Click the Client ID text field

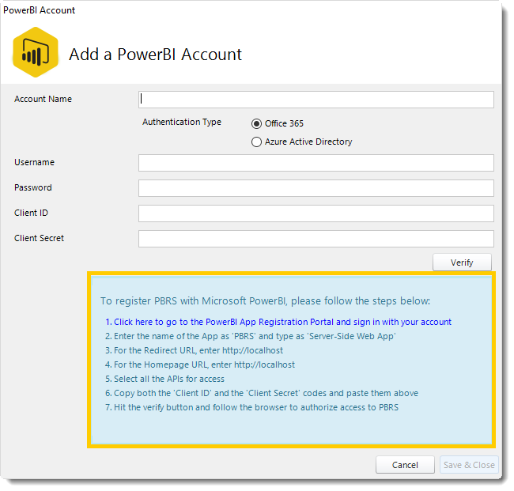[x=316, y=213]
